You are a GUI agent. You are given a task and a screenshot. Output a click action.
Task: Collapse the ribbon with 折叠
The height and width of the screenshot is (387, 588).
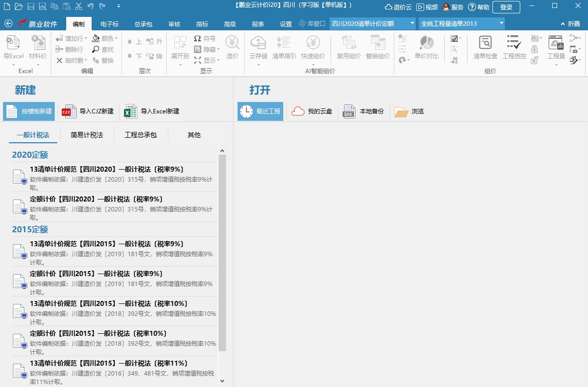coord(571,23)
